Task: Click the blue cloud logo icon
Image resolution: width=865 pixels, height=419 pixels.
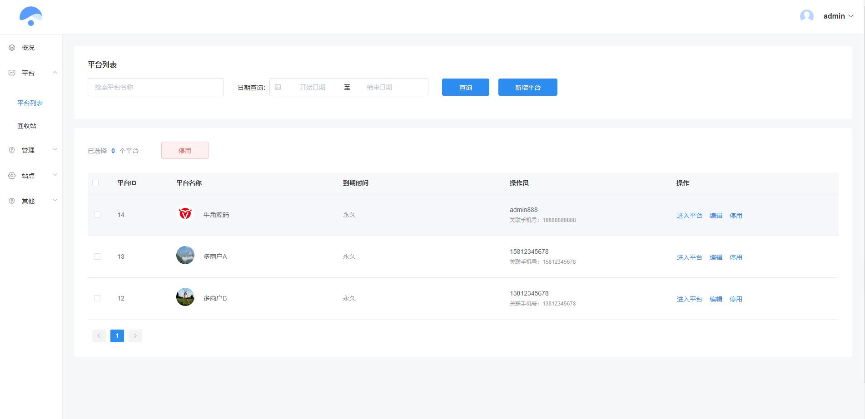Action: 30,16
